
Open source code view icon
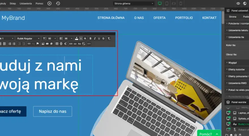(89, 44)
